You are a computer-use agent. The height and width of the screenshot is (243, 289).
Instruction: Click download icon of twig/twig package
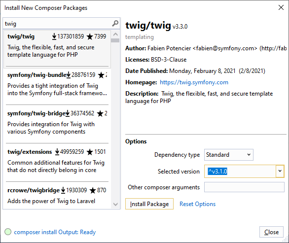(54, 36)
